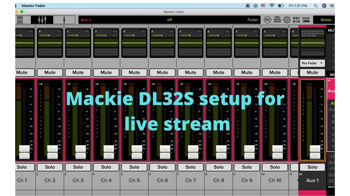Solo the Aux 1 master
Viewport: 350px width, 196px height.
[x=312, y=167]
